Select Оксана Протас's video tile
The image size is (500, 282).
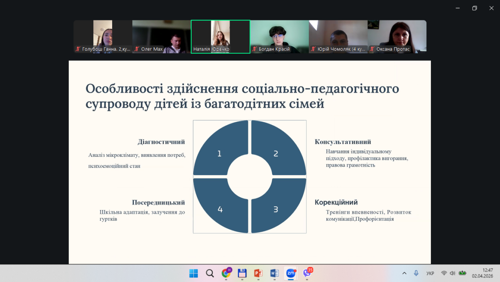397,37
